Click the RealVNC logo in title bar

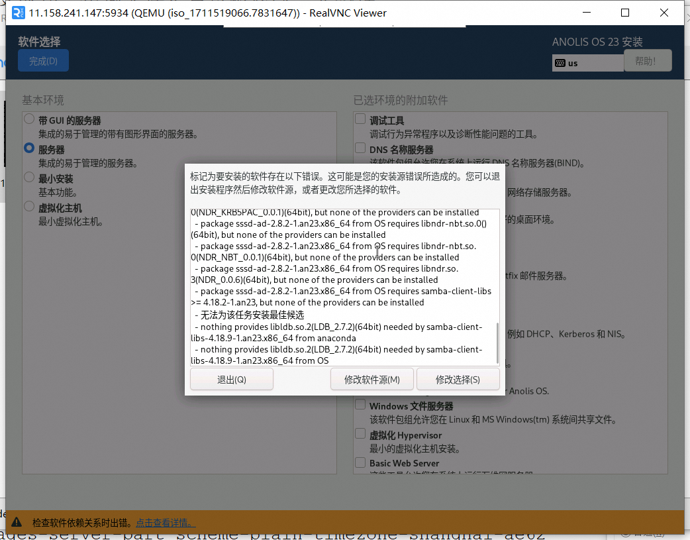(x=19, y=13)
